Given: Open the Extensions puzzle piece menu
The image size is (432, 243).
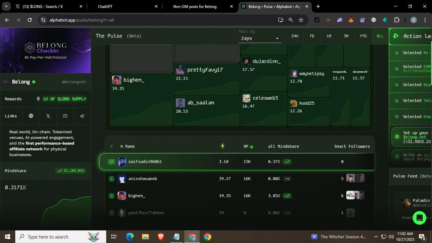Looking at the screenshot, I should tap(397, 20).
